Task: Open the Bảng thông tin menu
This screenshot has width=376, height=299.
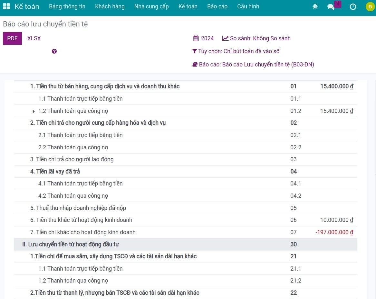Action: coord(67,6)
